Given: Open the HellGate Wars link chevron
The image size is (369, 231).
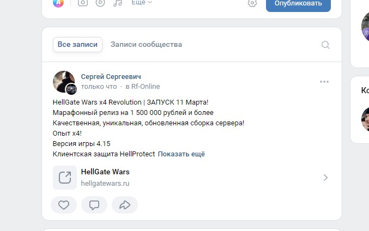Looking at the screenshot, I should (325, 178).
